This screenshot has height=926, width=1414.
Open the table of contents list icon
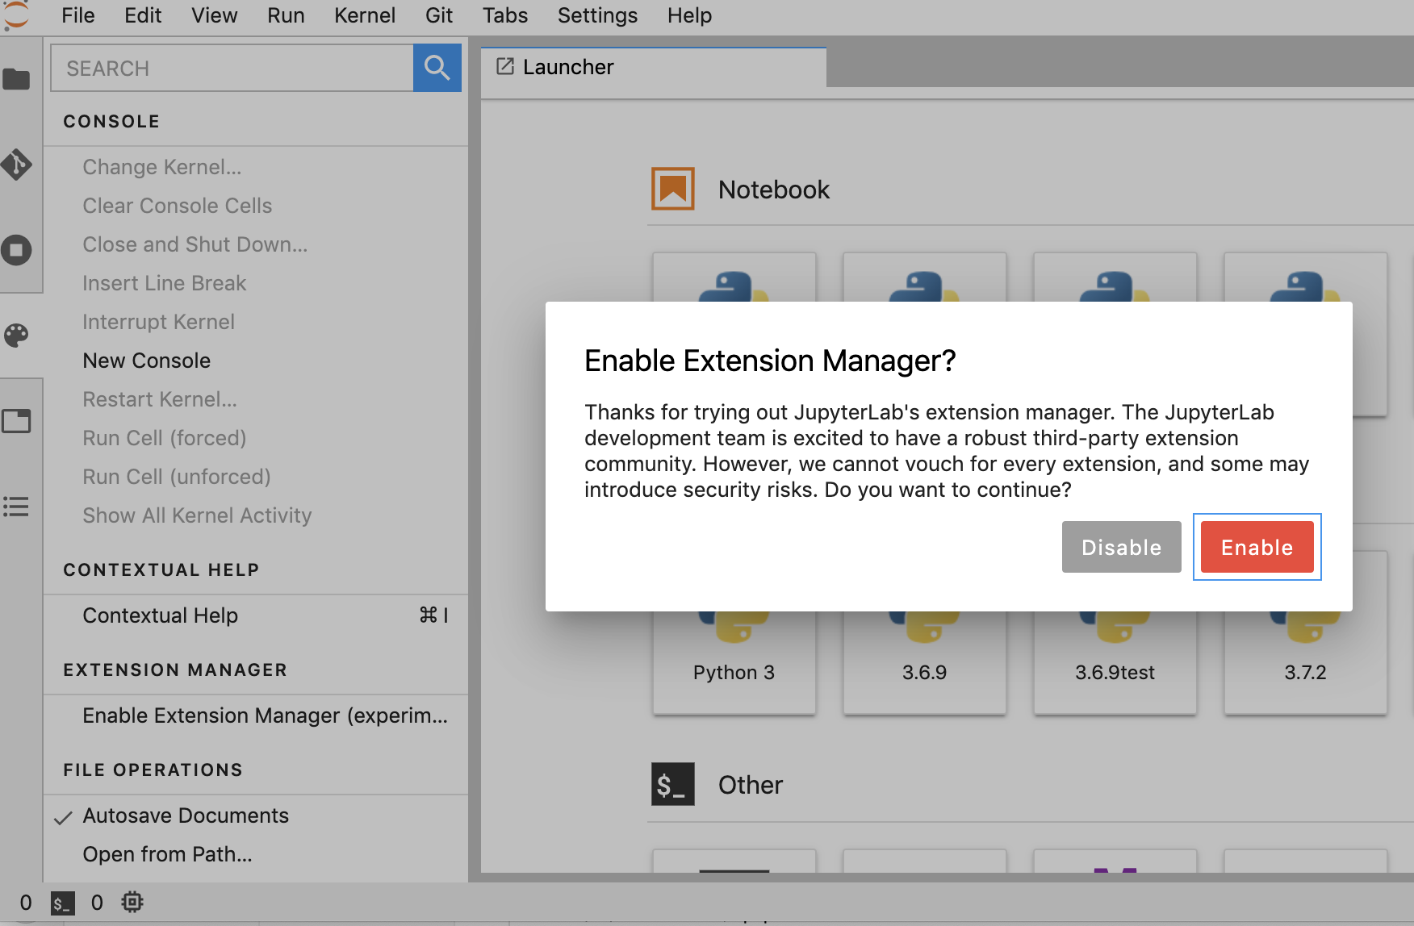coord(16,507)
